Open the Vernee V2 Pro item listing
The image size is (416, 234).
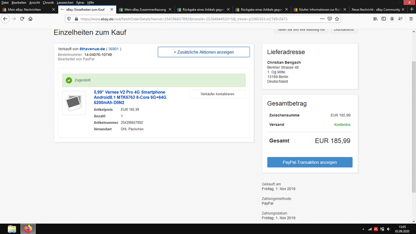(x=130, y=97)
